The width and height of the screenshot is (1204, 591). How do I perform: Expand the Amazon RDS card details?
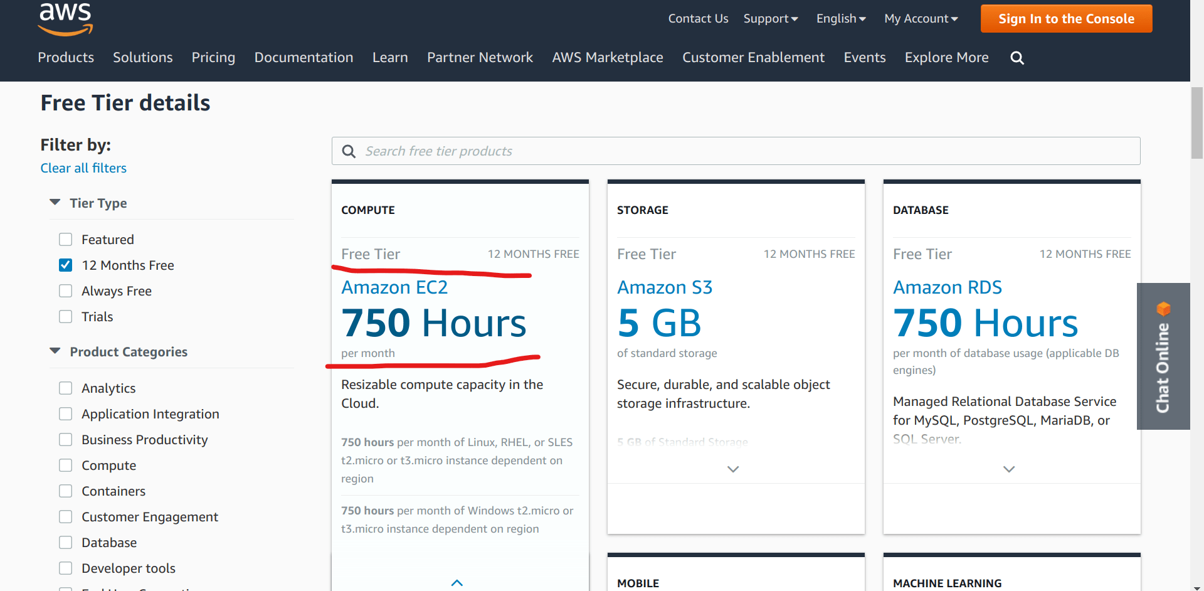[x=1009, y=469]
